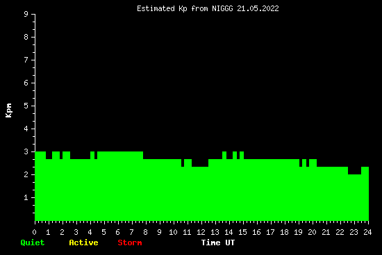Select the Storm legend label
Screen dimensions: 382x255
tap(130, 242)
